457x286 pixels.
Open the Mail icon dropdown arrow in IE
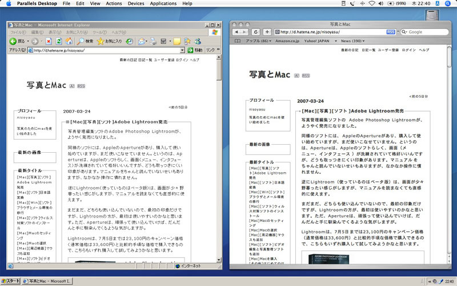click(x=146, y=41)
